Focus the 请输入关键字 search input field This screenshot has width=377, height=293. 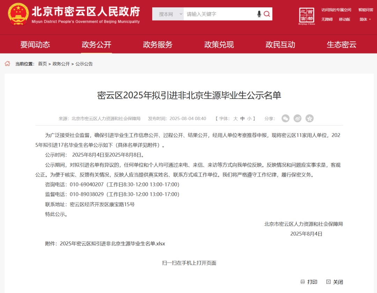coord(220,14)
